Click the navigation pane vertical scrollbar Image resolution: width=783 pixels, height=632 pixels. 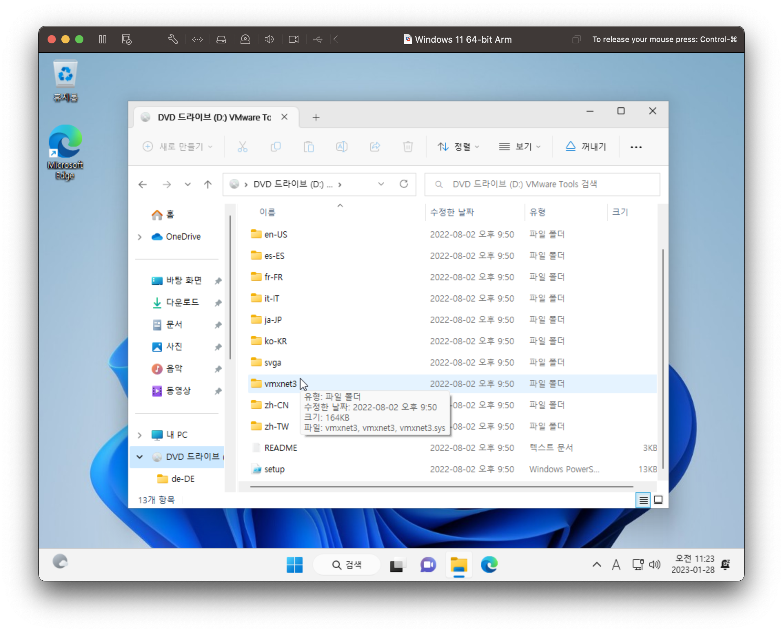(x=230, y=287)
